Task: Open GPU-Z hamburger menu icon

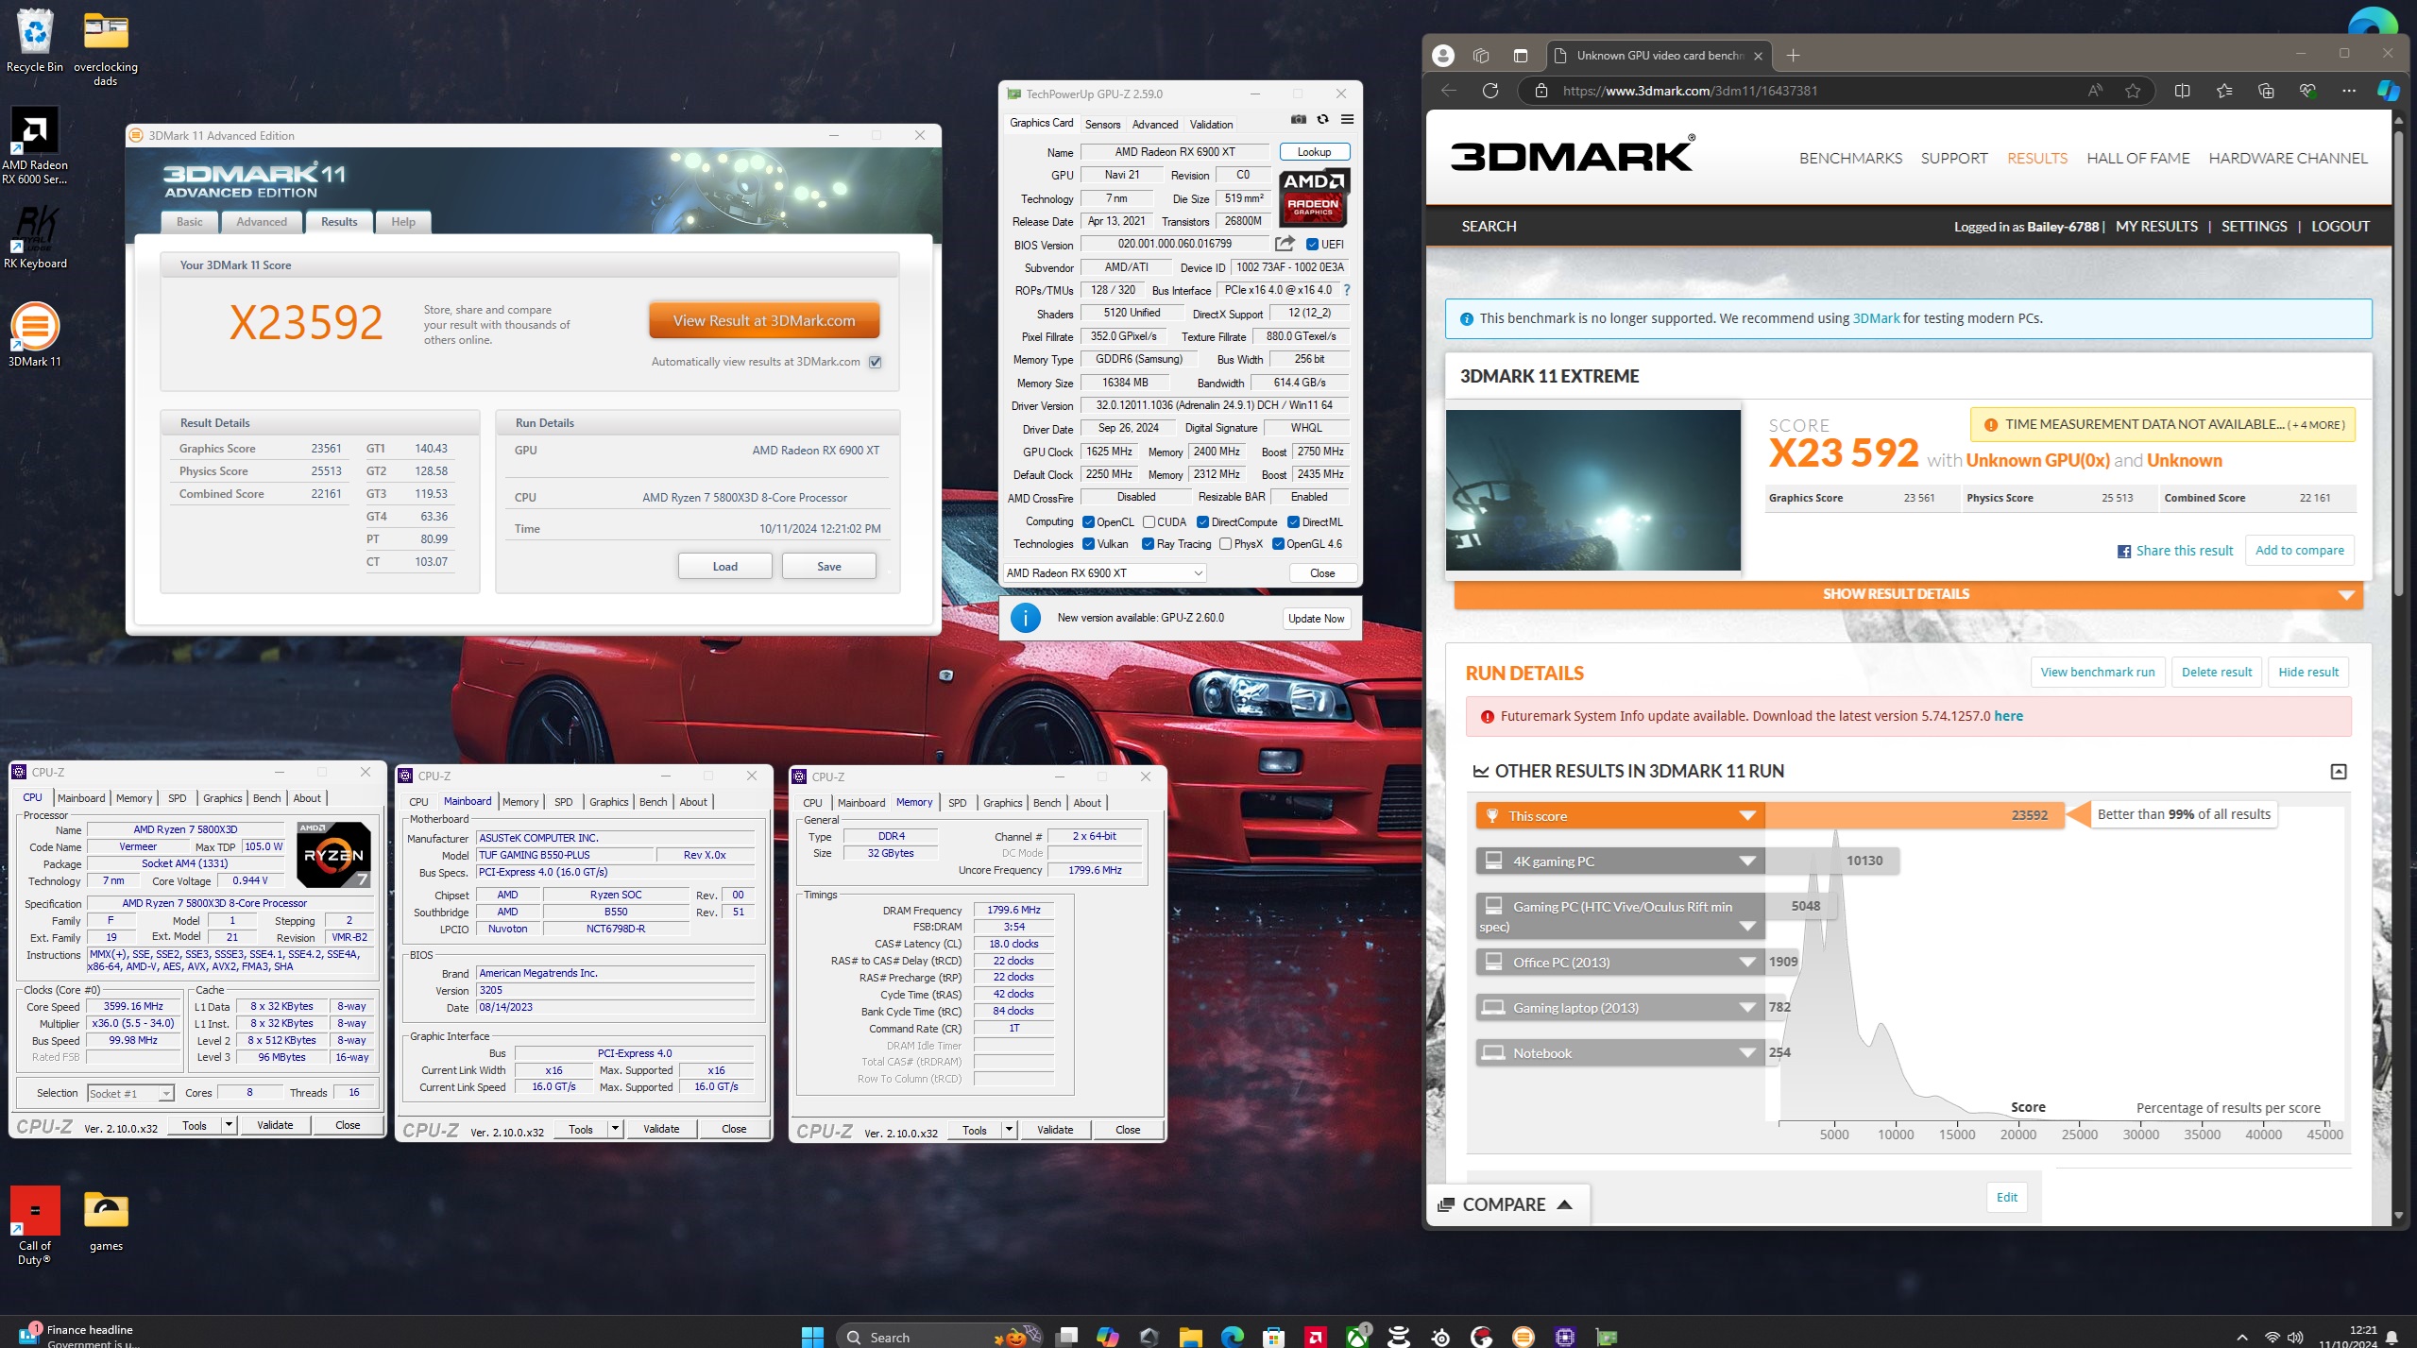Action: coord(1348,119)
